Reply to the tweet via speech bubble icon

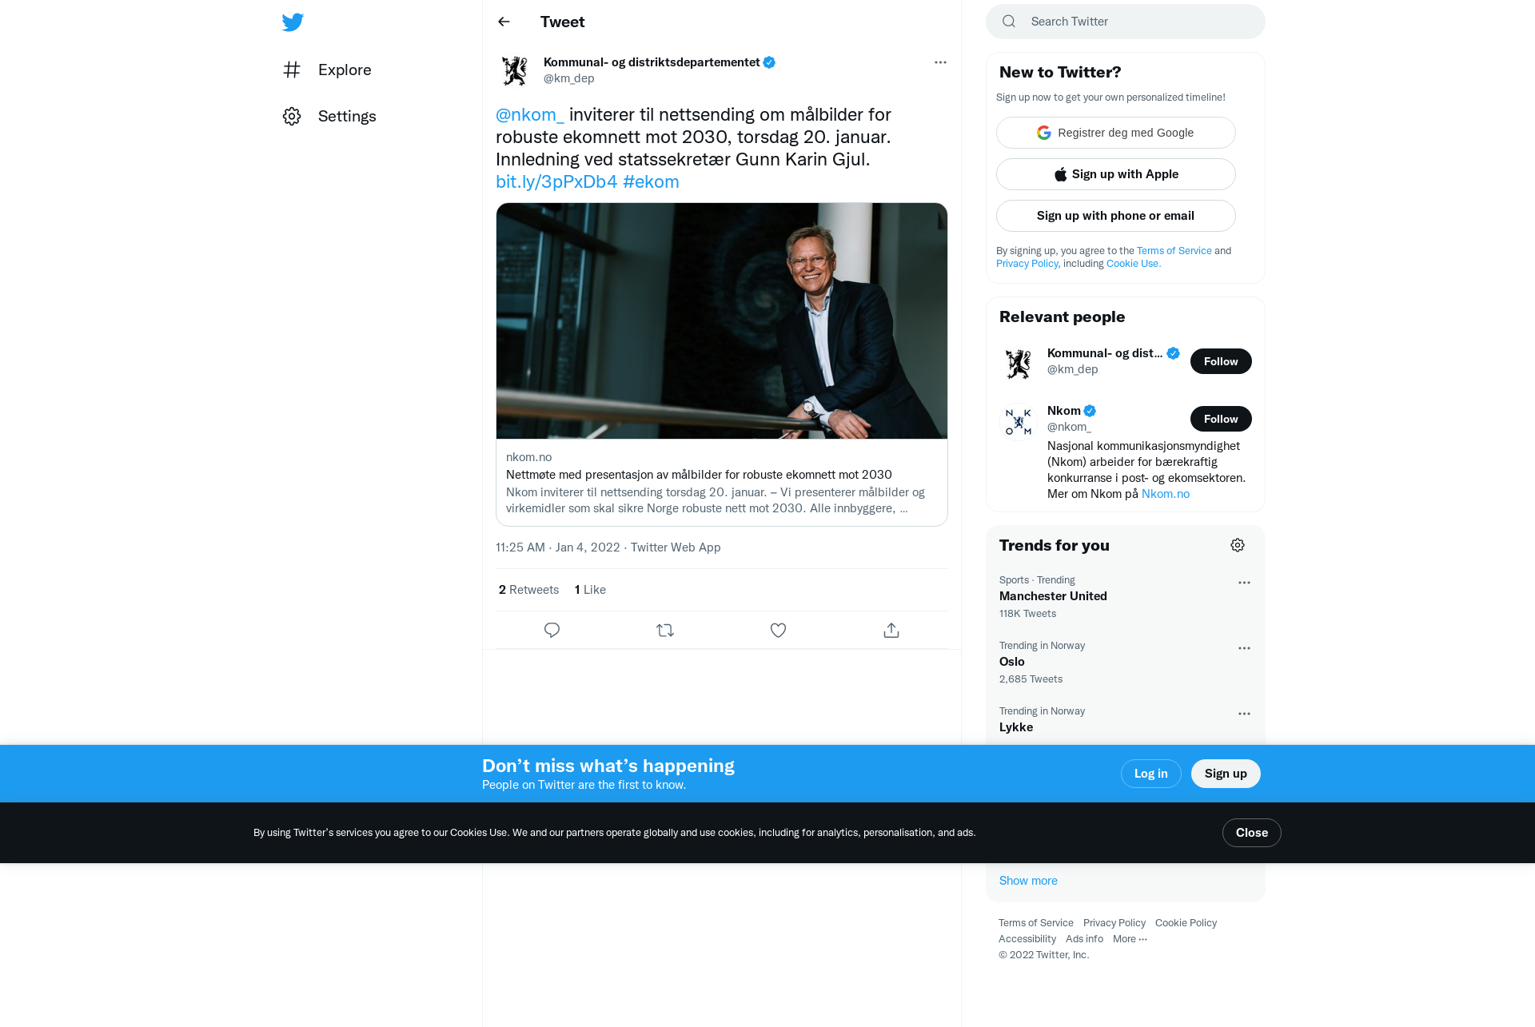click(552, 631)
